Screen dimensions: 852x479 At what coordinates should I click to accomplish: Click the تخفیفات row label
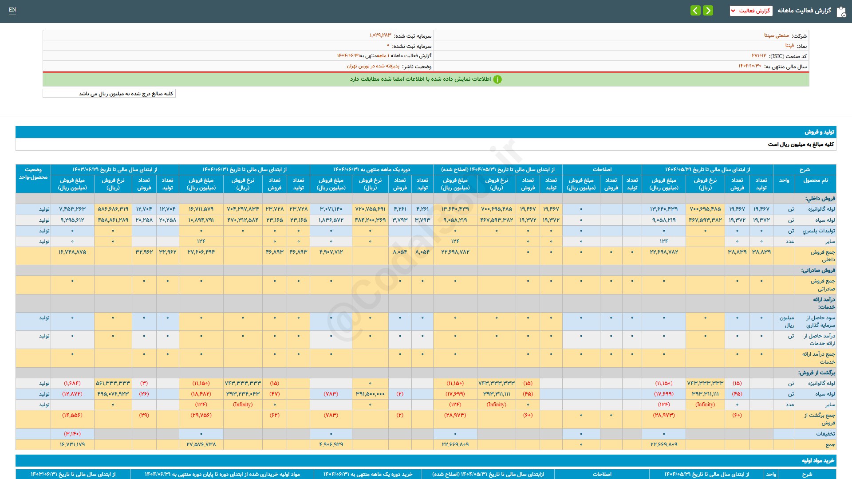pyautogui.click(x=825, y=434)
